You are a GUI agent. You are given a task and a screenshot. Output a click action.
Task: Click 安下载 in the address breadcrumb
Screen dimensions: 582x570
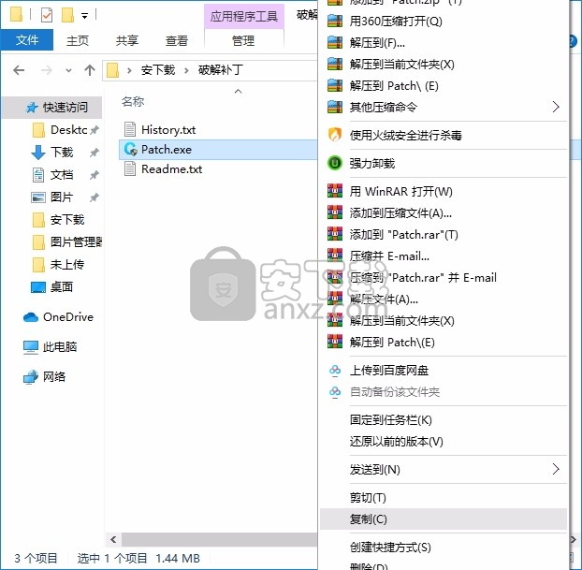[158, 70]
